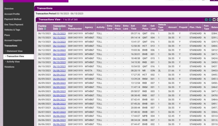Open transaction date link for 16:30:01 exit
The height and width of the screenshot is (126, 218).
coord(59,54)
